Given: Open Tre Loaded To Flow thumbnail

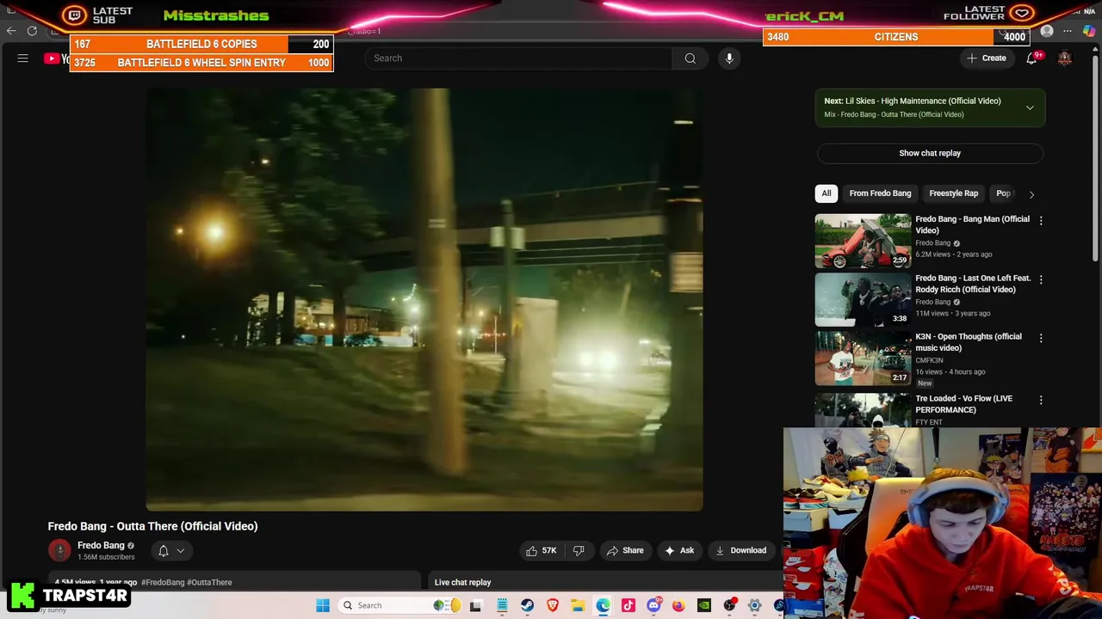Looking at the screenshot, I should [x=863, y=410].
